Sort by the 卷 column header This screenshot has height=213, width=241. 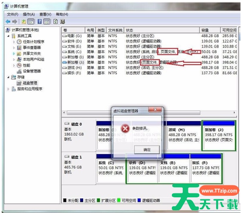73,30
